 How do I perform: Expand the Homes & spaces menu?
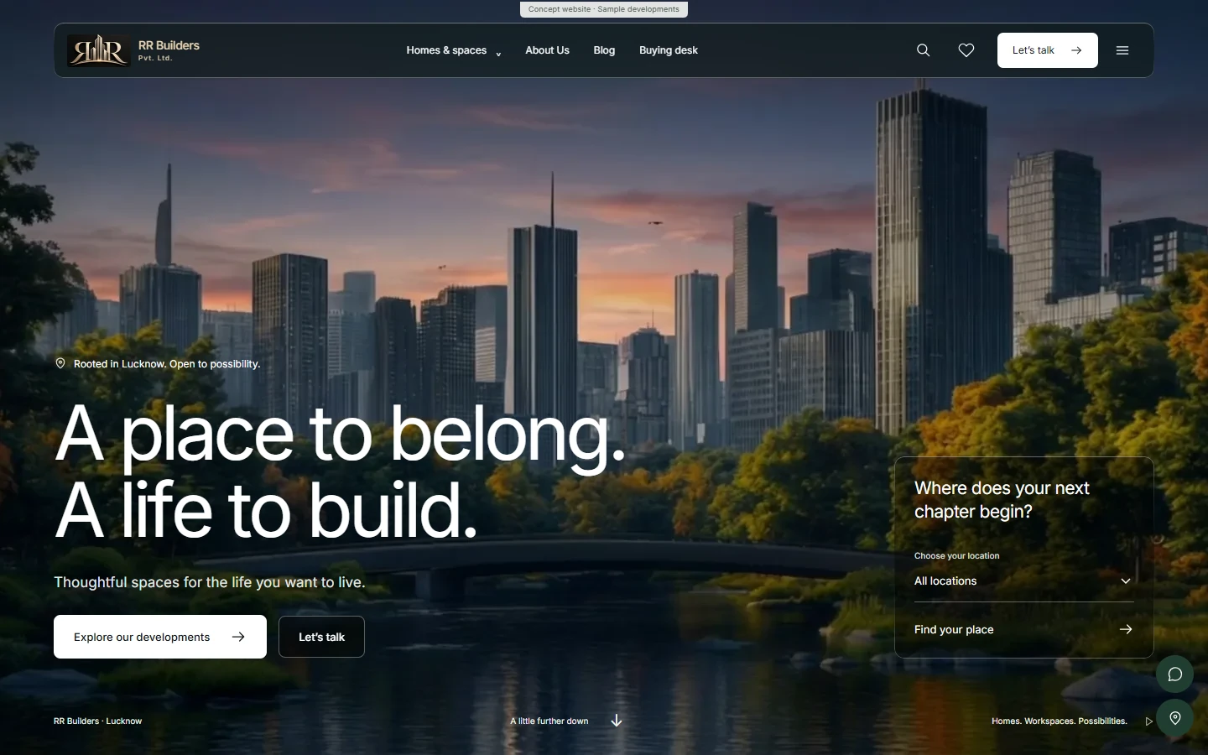point(453,50)
